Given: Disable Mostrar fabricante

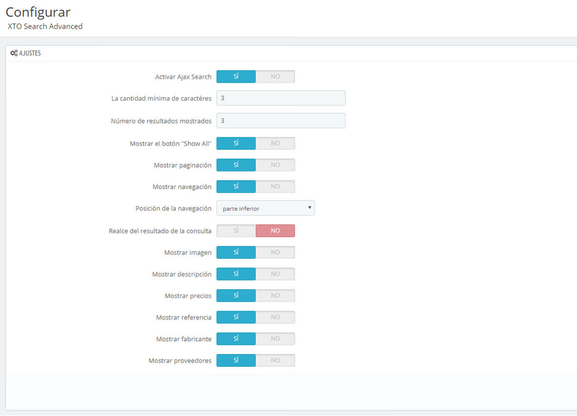Looking at the screenshot, I should pyautogui.click(x=275, y=338).
